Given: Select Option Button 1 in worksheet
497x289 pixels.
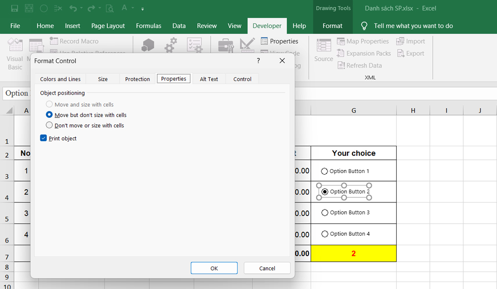Looking at the screenshot, I should pos(324,171).
